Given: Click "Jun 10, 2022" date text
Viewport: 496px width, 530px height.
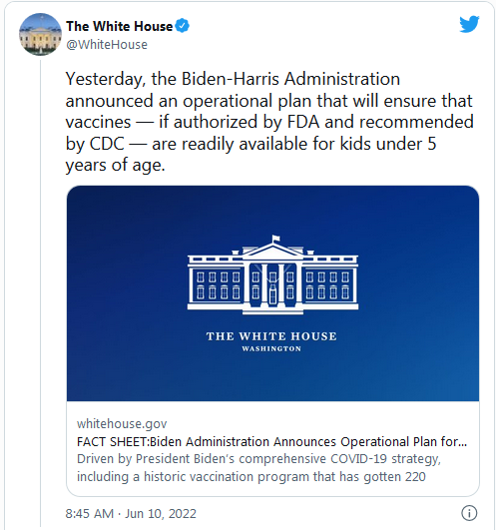Looking at the screenshot, I should click(x=161, y=513).
